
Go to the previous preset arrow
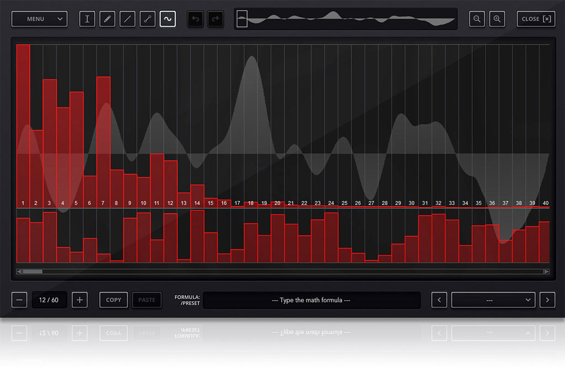(439, 300)
